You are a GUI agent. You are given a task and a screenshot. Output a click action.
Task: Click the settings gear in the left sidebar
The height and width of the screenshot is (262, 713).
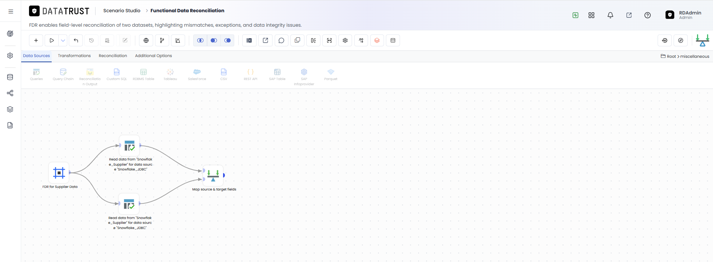[x=10, y=56]
